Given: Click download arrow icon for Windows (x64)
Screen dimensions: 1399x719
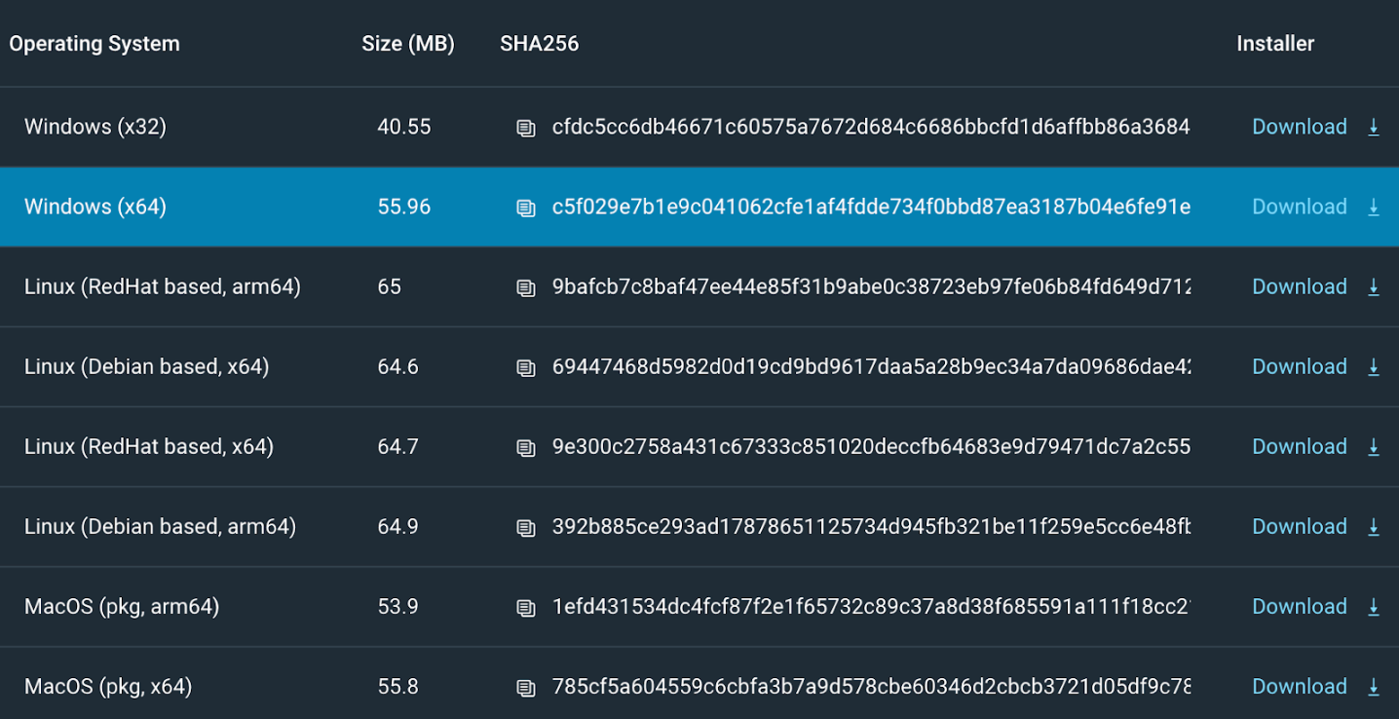Looking at the screenshot, I should click(x=1374, y=207).
